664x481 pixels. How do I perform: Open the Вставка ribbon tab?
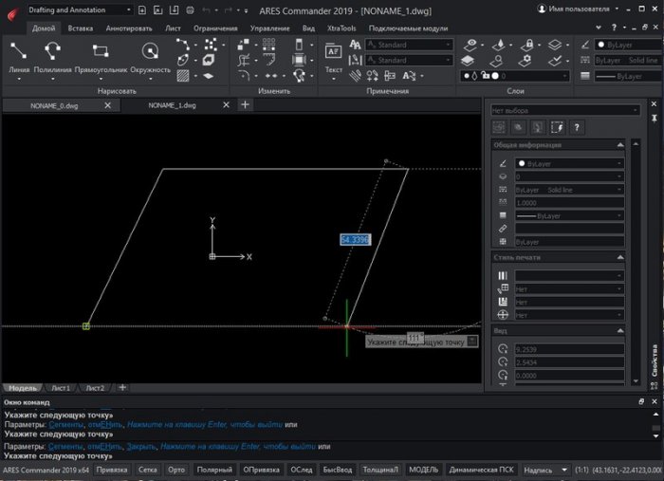tap(81, 28)
